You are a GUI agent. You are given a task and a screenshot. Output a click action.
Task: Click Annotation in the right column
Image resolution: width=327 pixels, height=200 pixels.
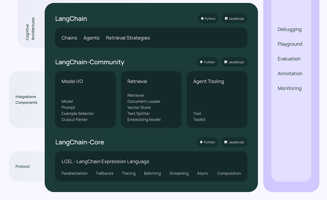coord(290,73)
